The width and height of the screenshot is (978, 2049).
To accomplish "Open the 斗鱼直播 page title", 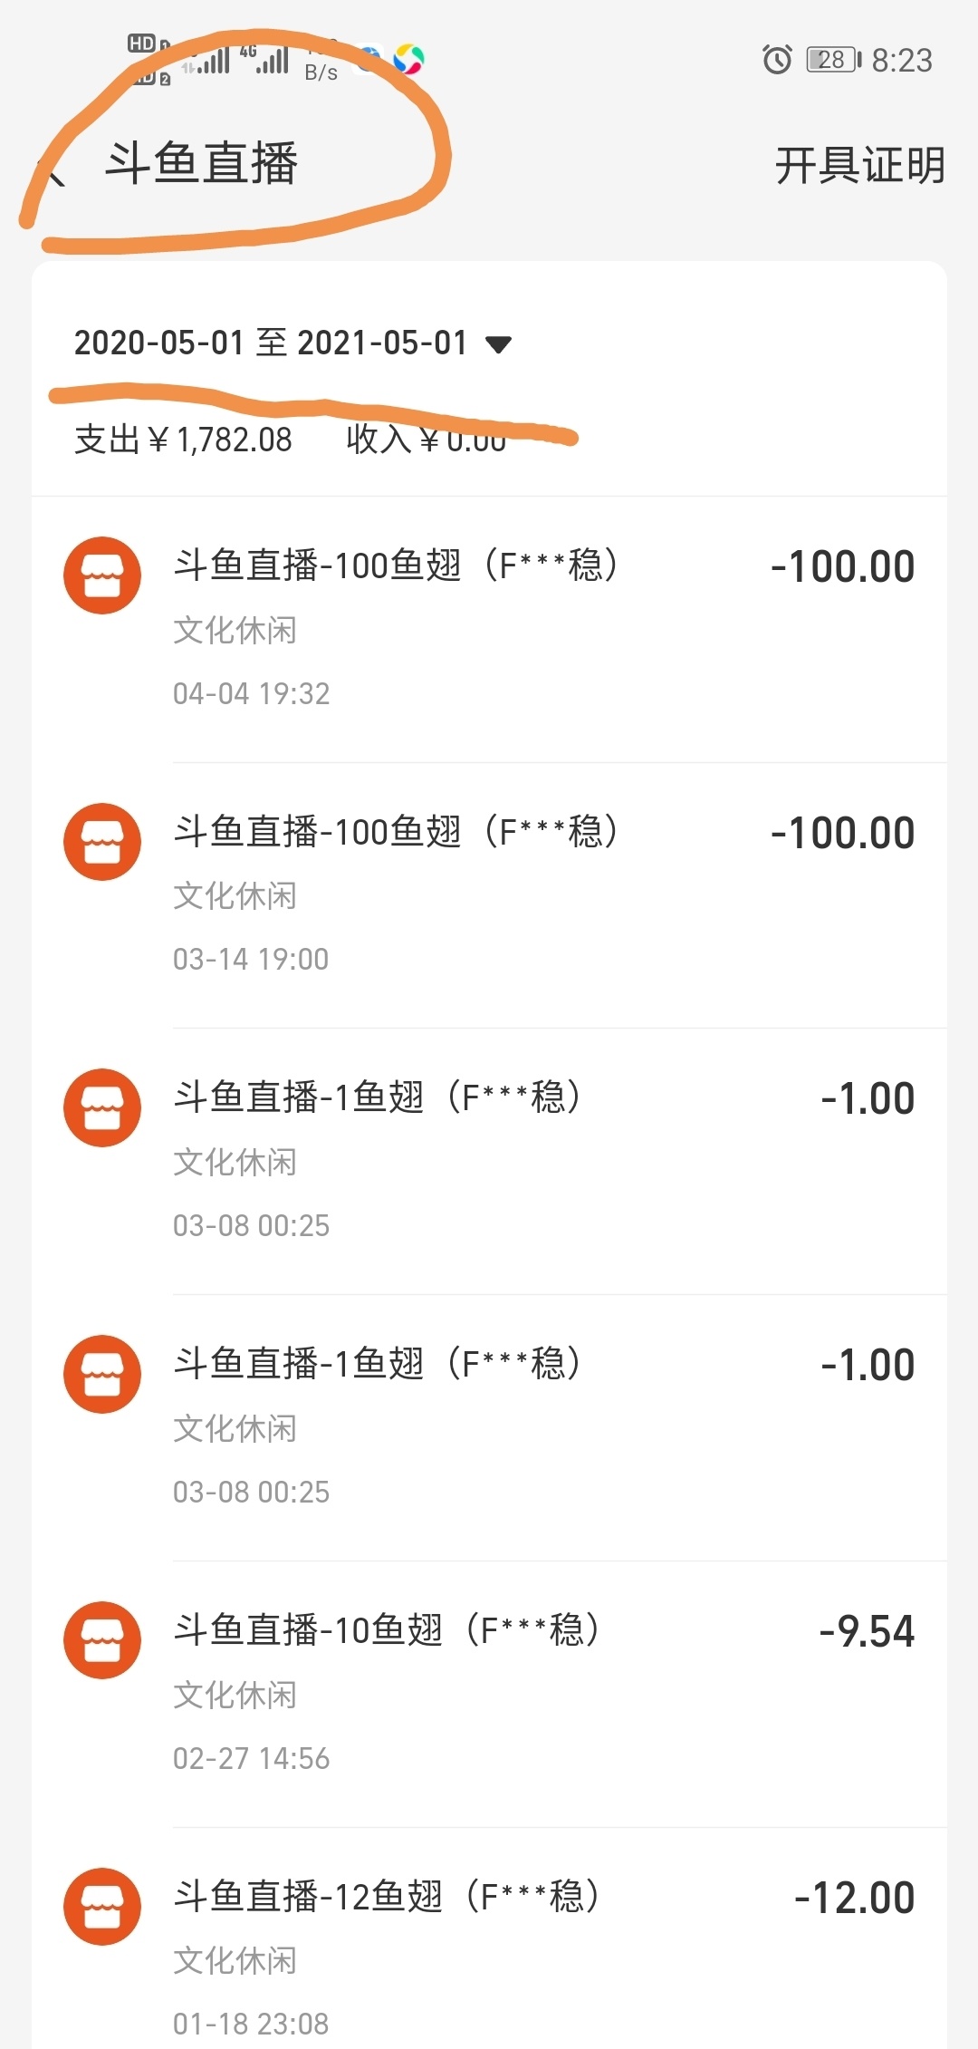I will pyautogui.click(x=201, y=164).
